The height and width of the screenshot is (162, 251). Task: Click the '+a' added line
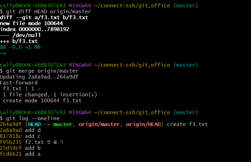(3, 53)
